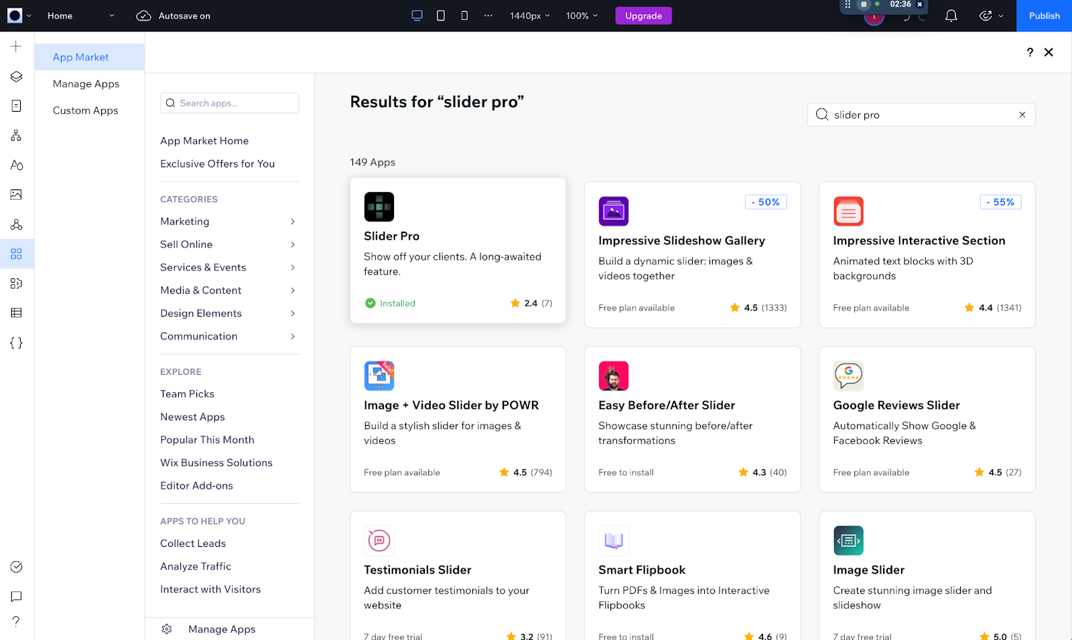Open Analyze Traffic
Image resolution: width=1072 pixels, height=640 pixels.
196,566
